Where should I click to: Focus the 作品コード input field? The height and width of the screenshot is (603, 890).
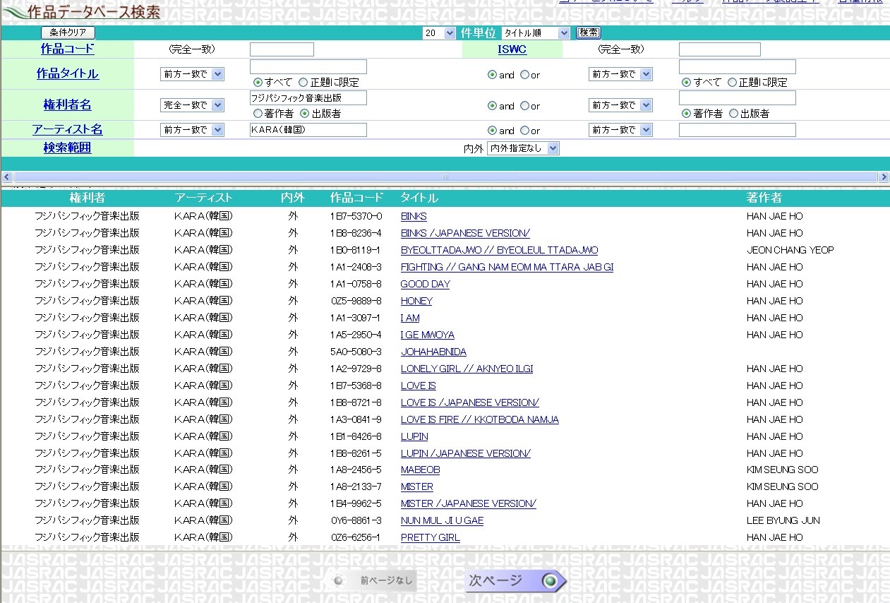[282, 49]
